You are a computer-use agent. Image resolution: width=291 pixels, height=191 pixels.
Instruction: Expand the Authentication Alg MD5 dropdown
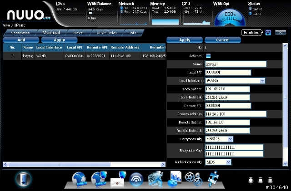coord(228,162)
